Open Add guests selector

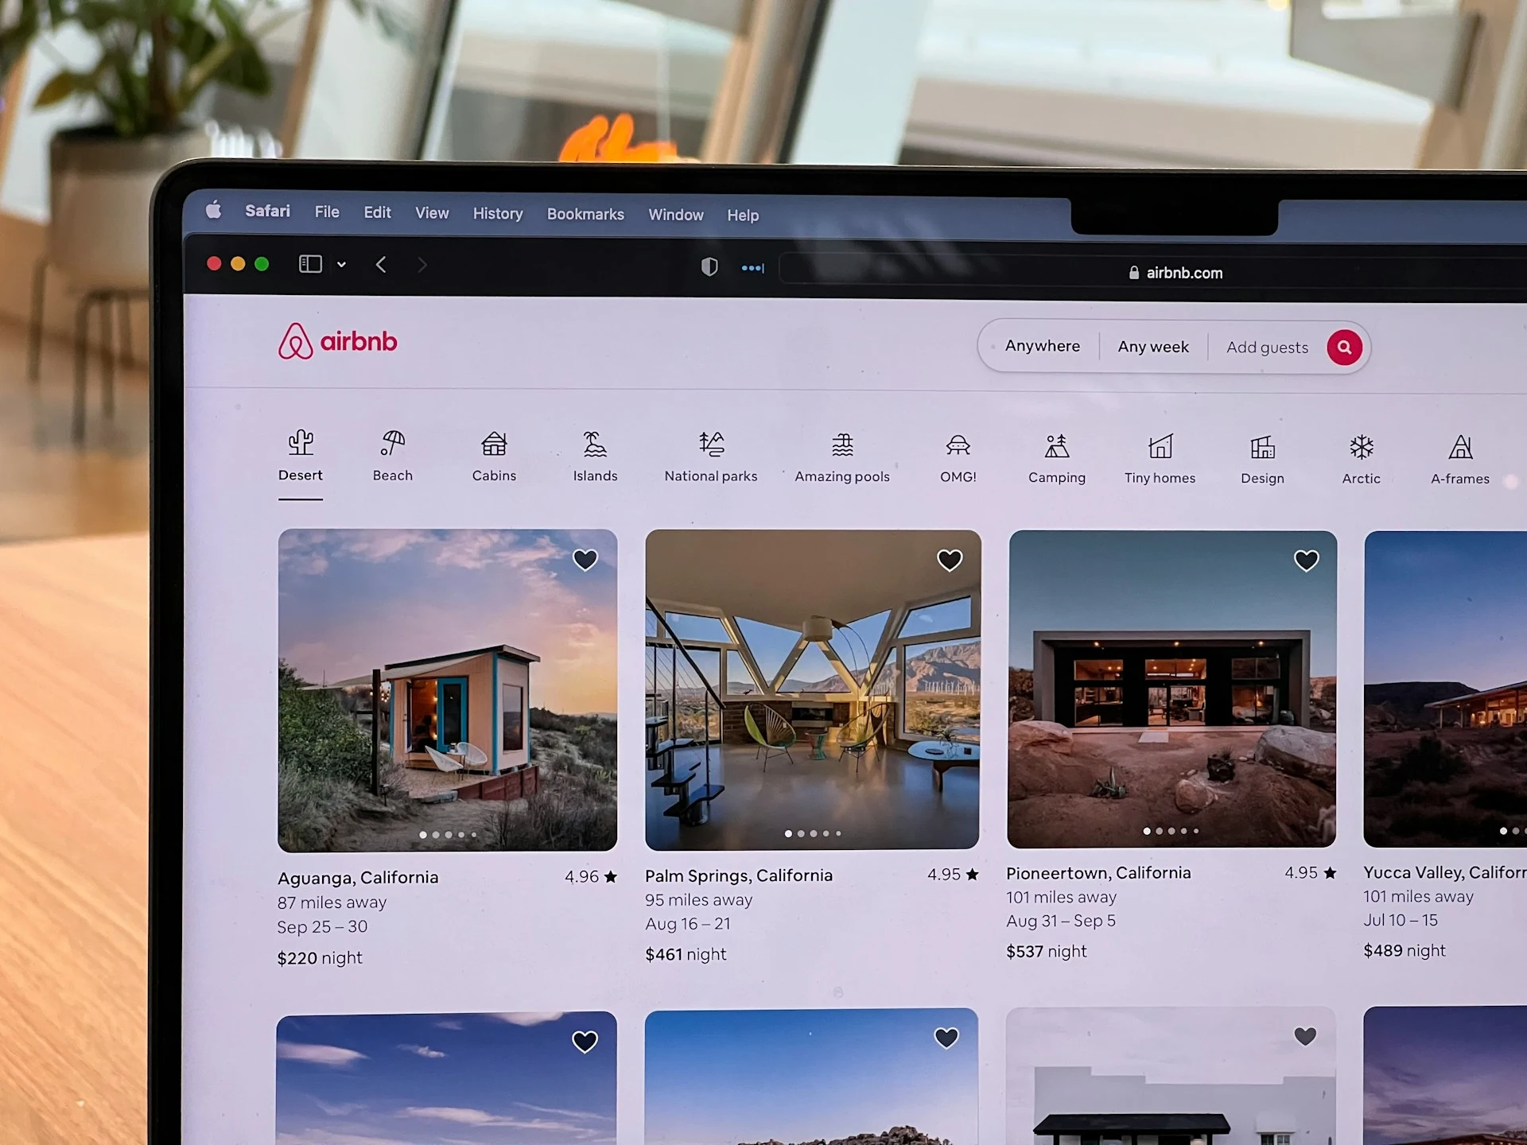click(1267, 347)
